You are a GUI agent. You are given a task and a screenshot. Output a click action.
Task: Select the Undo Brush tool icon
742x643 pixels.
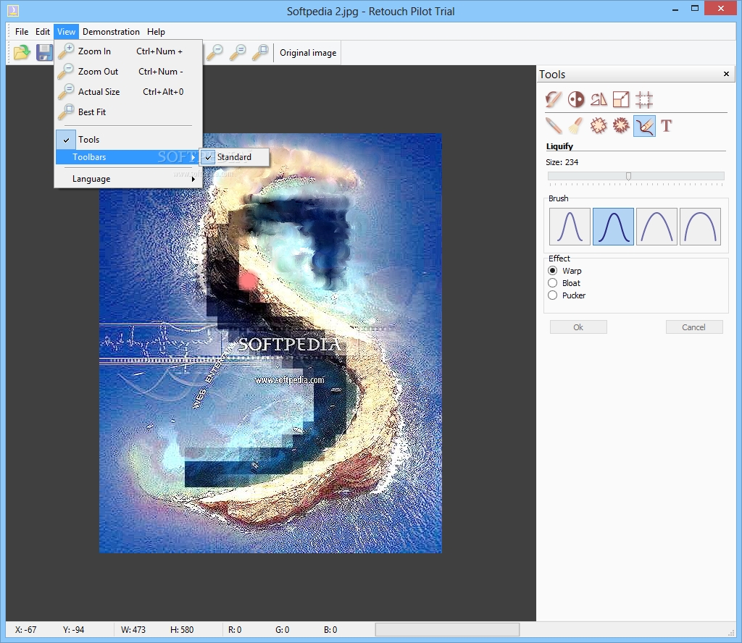[x=553, y=99]
